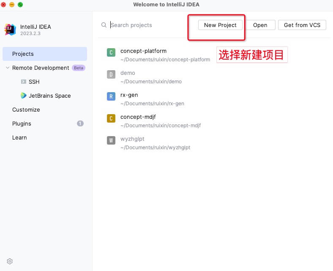This screenshot has width=333, height=271.
Task: Click the version text 2023.2.3
Action: [30, 33]
